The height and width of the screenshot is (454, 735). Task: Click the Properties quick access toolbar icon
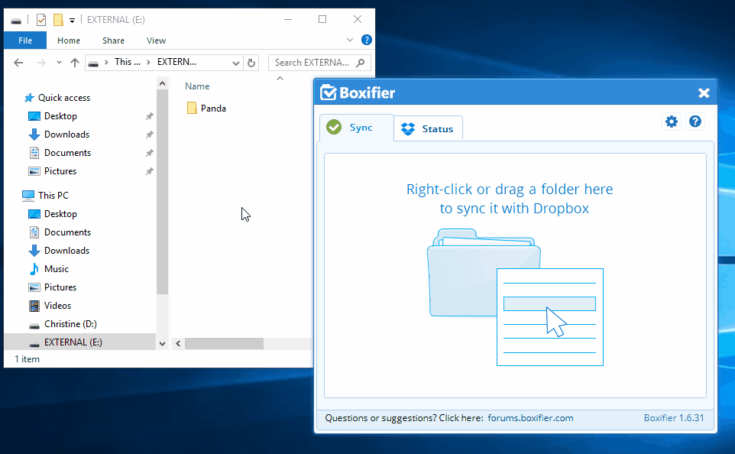pyautogui.click(x=41, y=20)
